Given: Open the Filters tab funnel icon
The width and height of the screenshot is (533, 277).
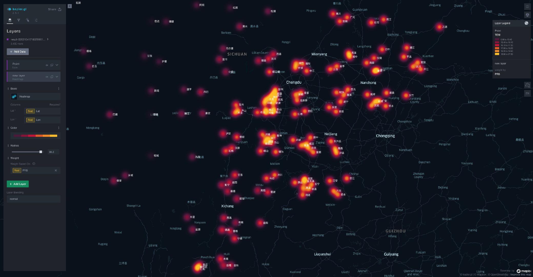Looking at the screenshot, I should click(x=18, y=20).
